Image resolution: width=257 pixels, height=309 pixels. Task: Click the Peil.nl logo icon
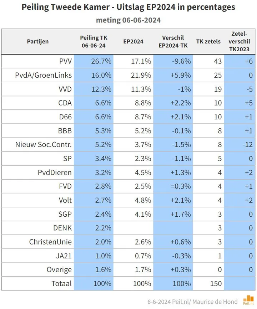(248, 300)
